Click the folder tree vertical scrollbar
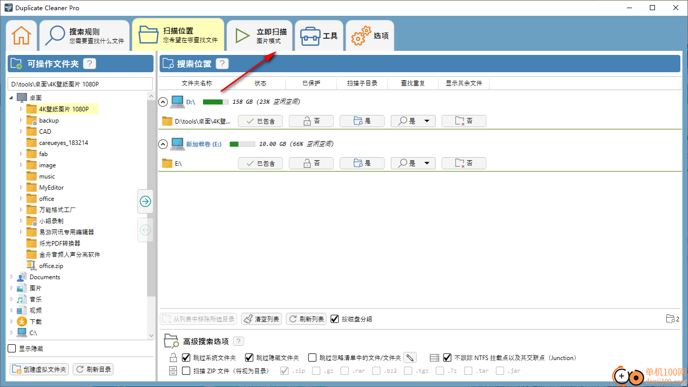Viewport: 688px width, 387px height. click(151, 198)
